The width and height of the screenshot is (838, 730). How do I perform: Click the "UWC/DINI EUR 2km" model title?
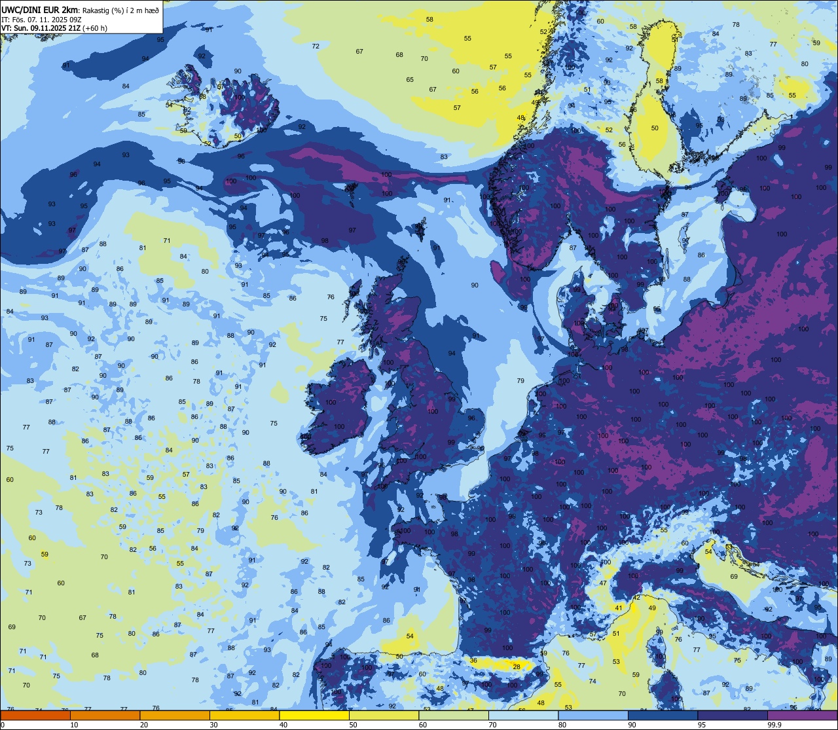(x=39, y=9)
